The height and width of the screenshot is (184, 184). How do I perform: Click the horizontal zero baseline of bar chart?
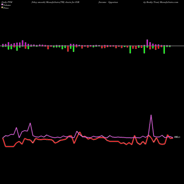(92, 46)
